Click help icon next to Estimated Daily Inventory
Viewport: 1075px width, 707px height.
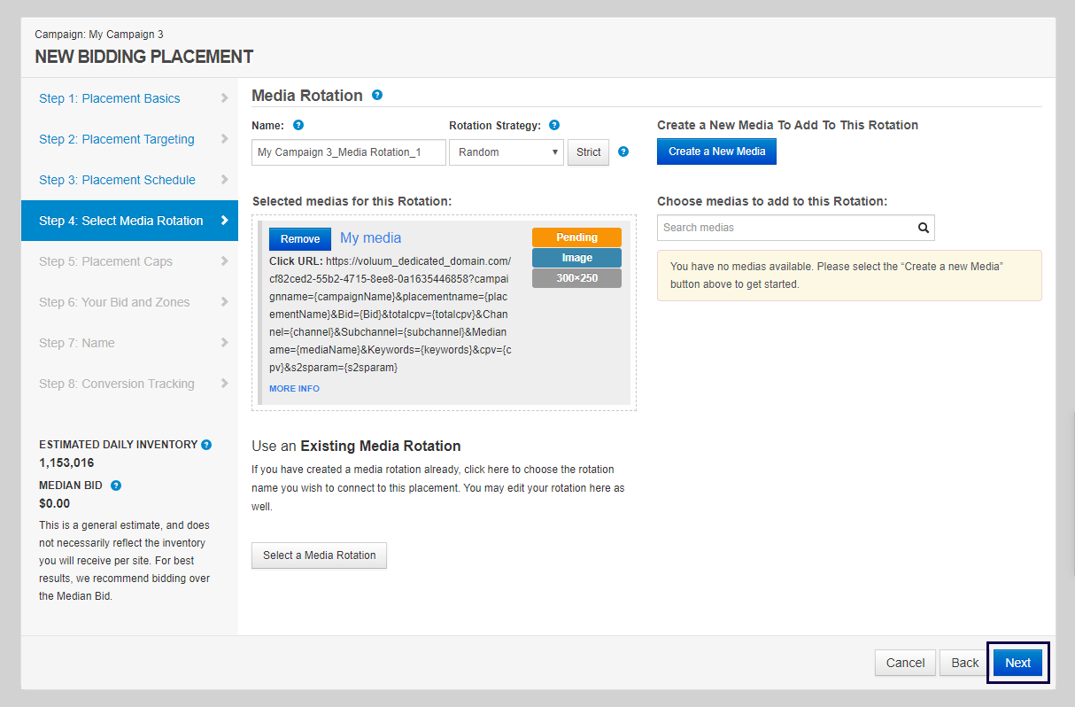pyautogui.click(x=206, y=445)
